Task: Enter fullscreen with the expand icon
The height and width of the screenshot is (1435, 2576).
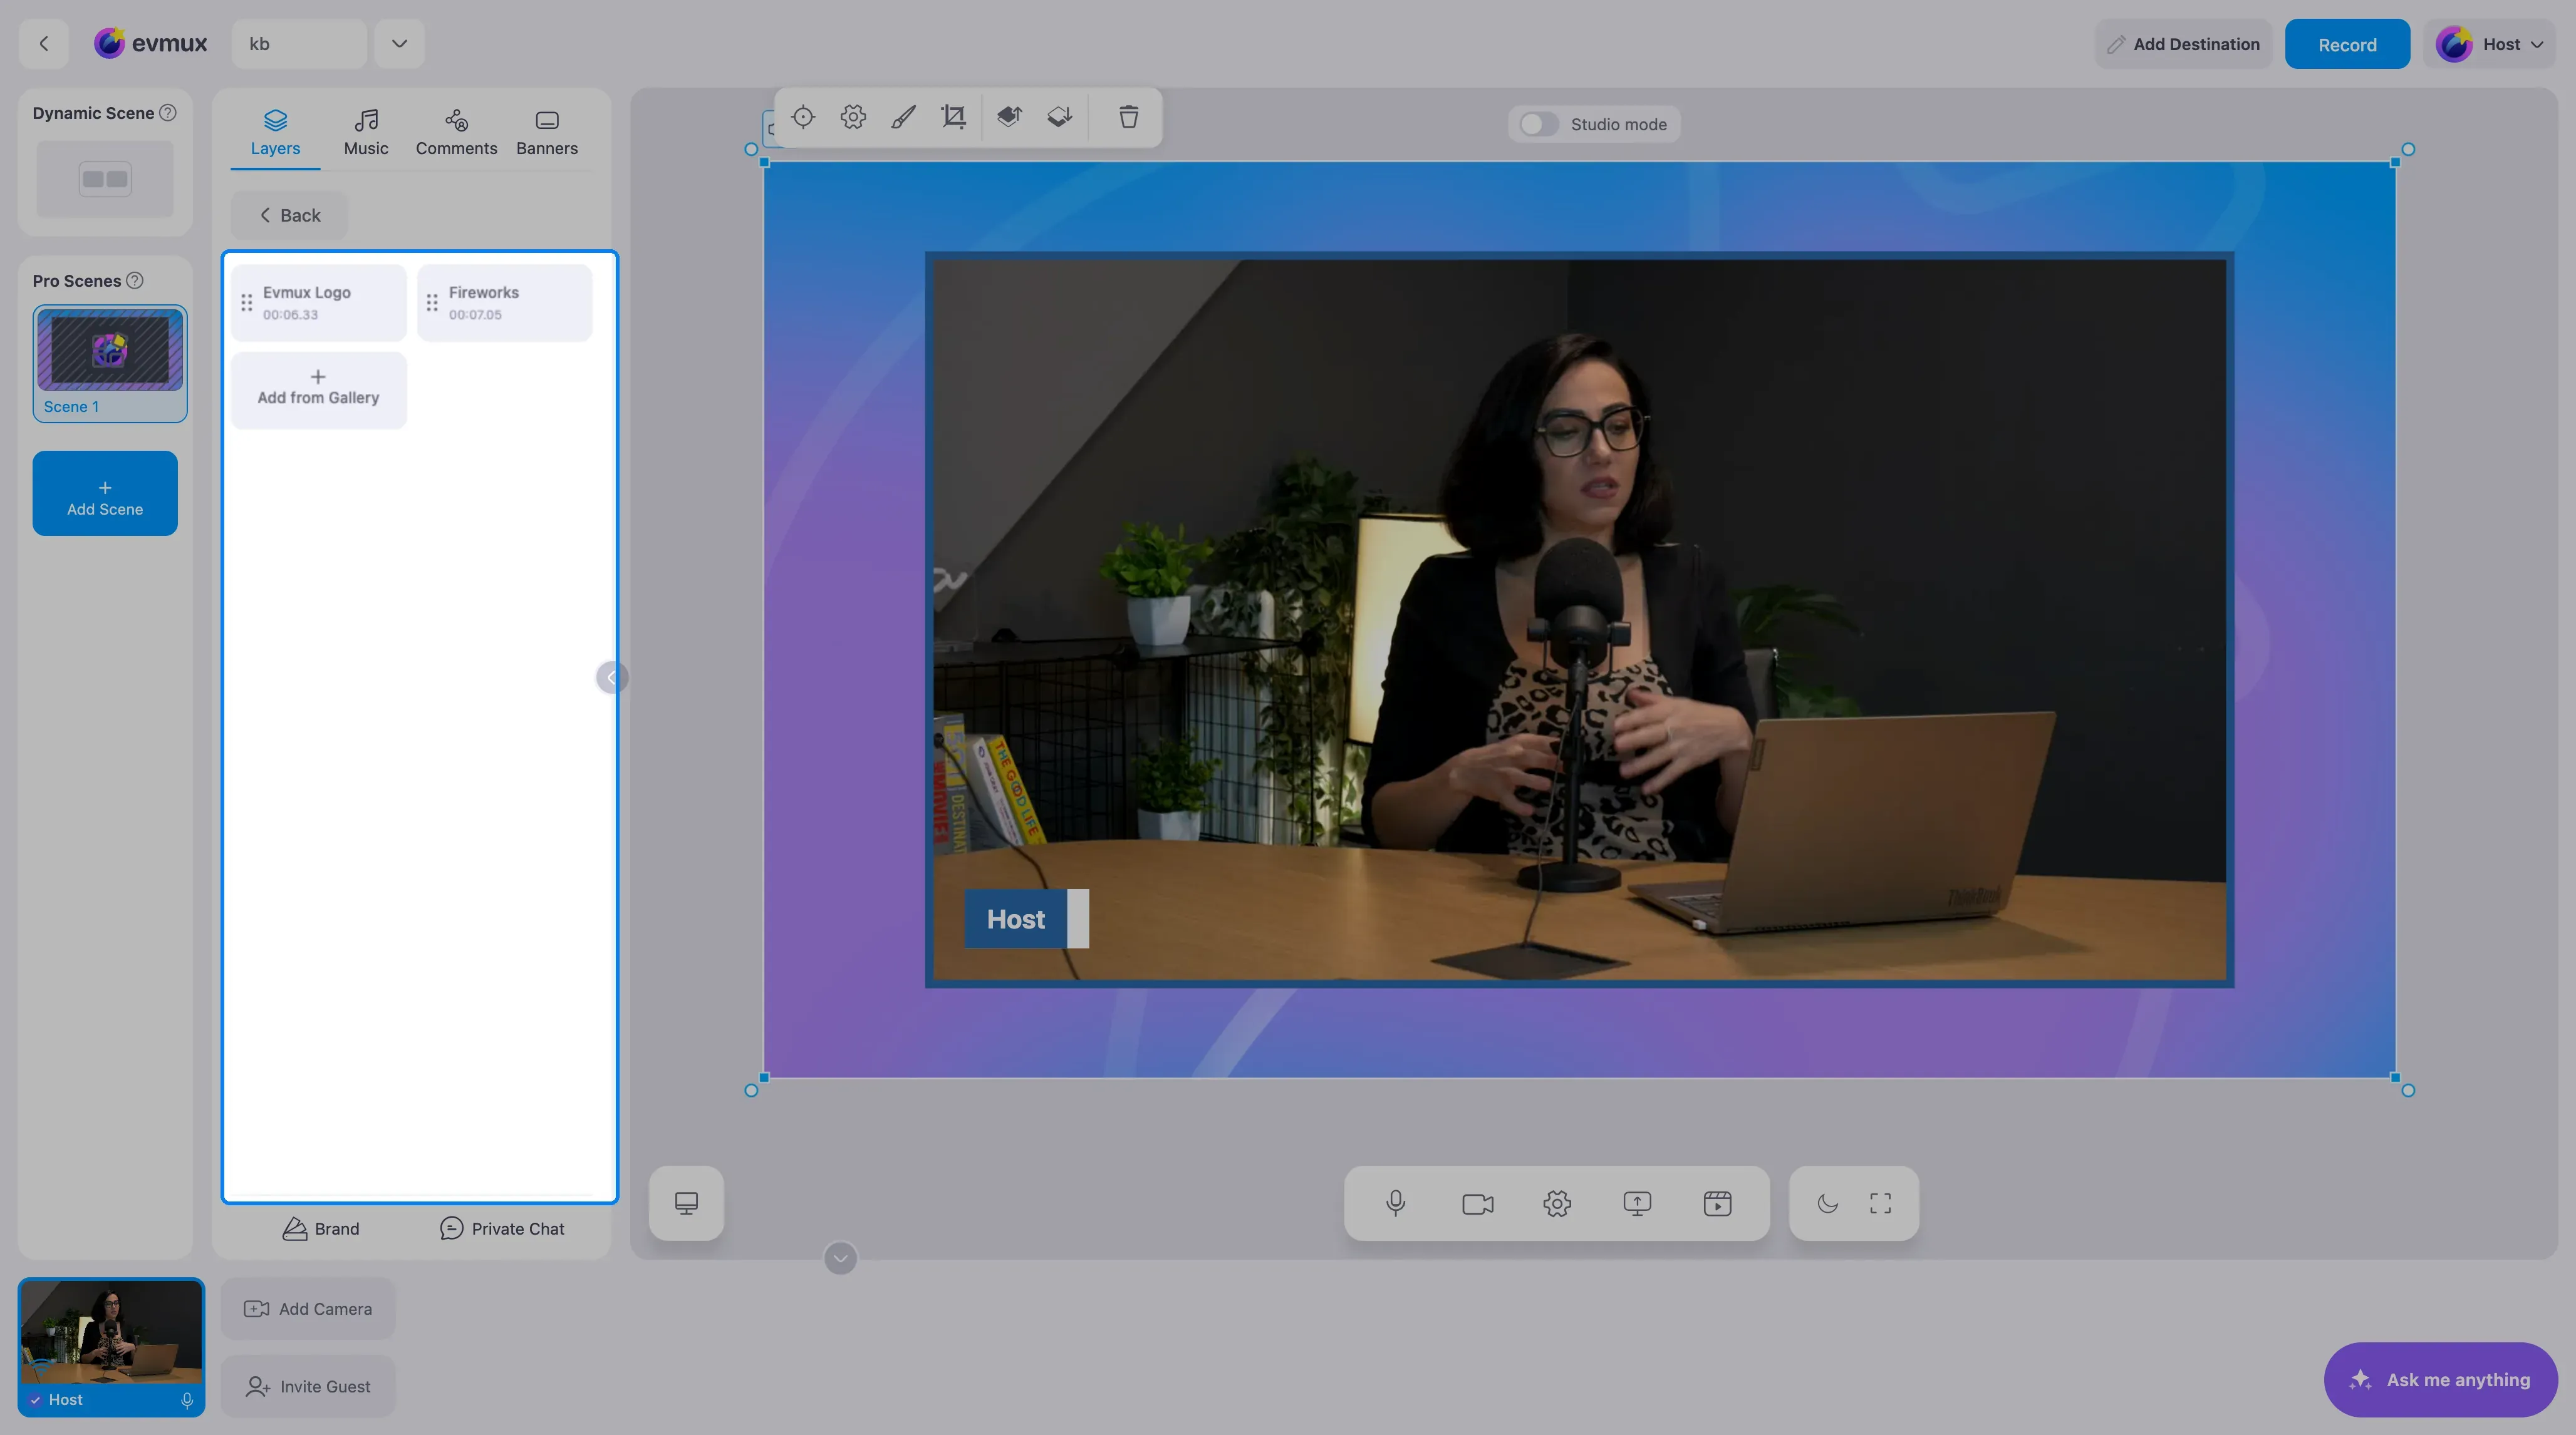Action: point(1880,1203)
